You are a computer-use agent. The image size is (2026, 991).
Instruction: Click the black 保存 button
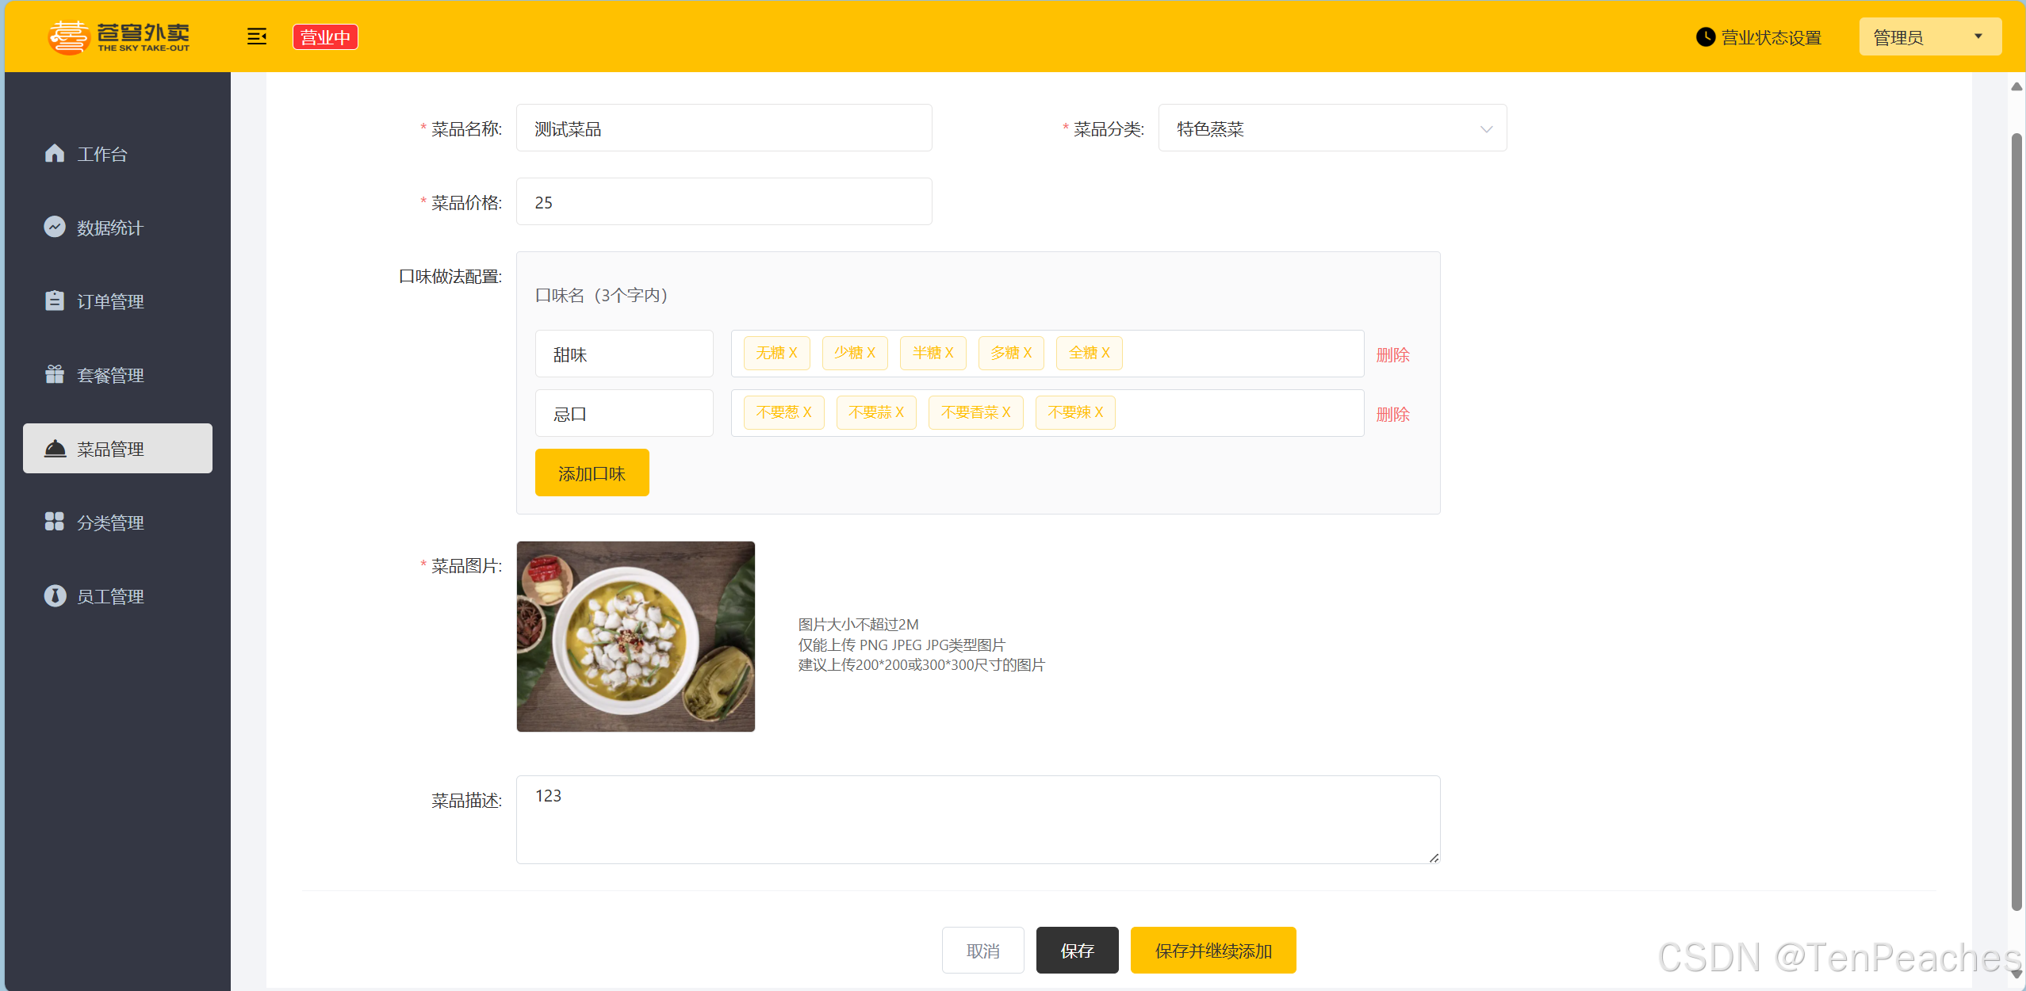1077,950
